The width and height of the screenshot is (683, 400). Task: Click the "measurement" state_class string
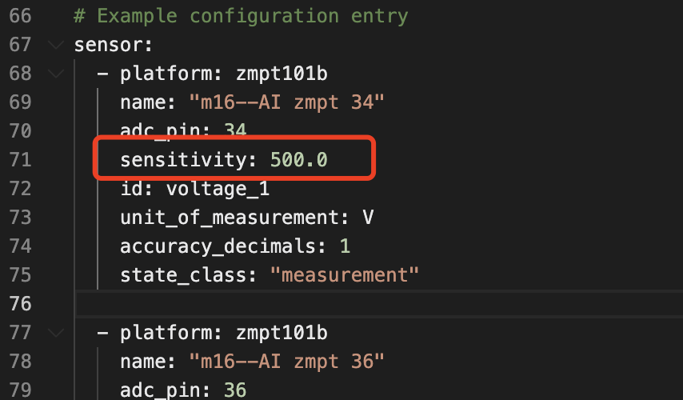[345, 275]
